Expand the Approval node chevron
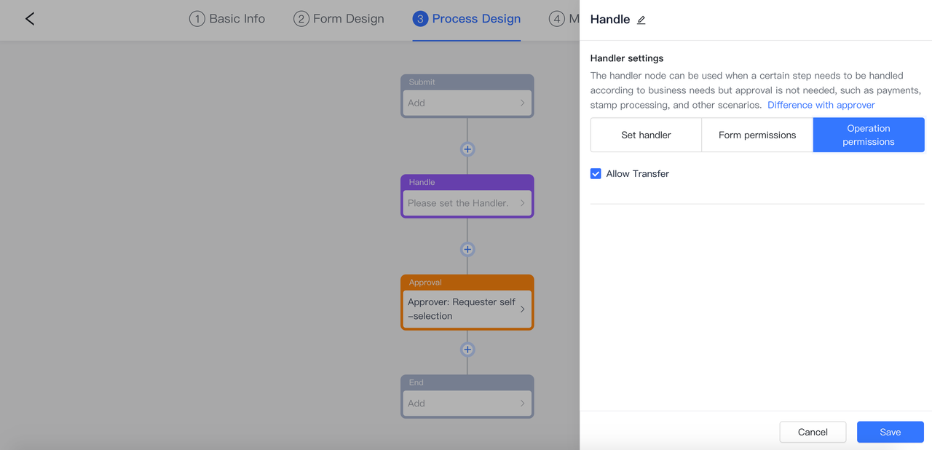 [x=522, y=309]
